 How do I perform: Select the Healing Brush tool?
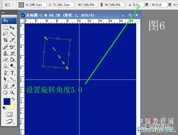(5, 47)
